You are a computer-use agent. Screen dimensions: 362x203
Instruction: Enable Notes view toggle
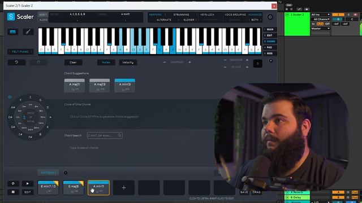(106, 62)
